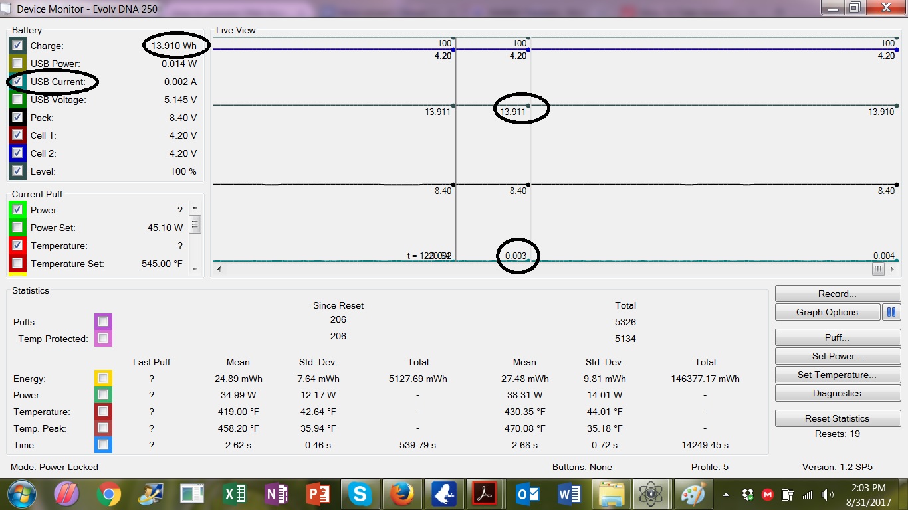Click the Live View left scroll arrow

219,269
